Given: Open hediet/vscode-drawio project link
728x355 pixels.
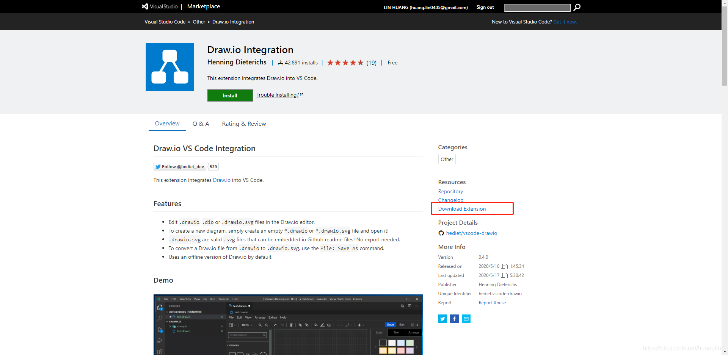Looking at the screenshot, I should click(471, 233).
